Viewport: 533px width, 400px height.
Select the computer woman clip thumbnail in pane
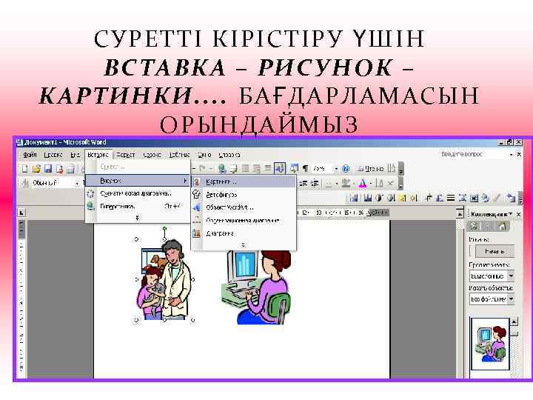[490, 344]
